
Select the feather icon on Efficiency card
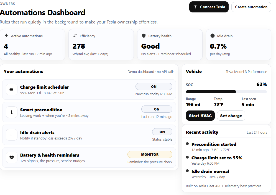point(75,36)
